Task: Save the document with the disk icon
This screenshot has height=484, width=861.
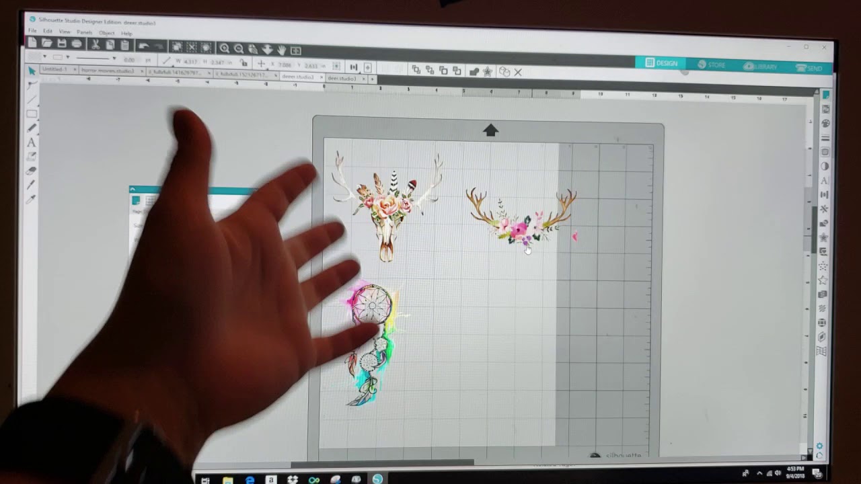Action: (62, 44)
